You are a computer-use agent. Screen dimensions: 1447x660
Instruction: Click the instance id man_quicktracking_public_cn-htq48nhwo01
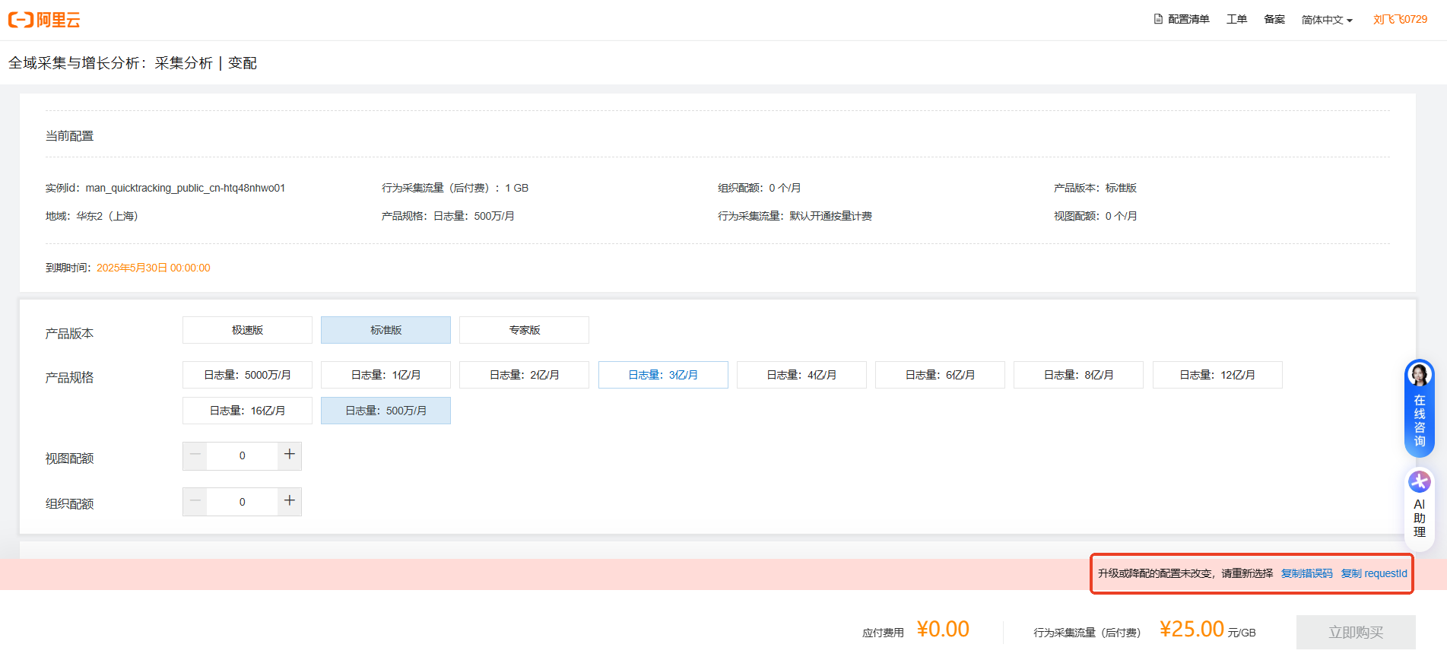[186, 188]
